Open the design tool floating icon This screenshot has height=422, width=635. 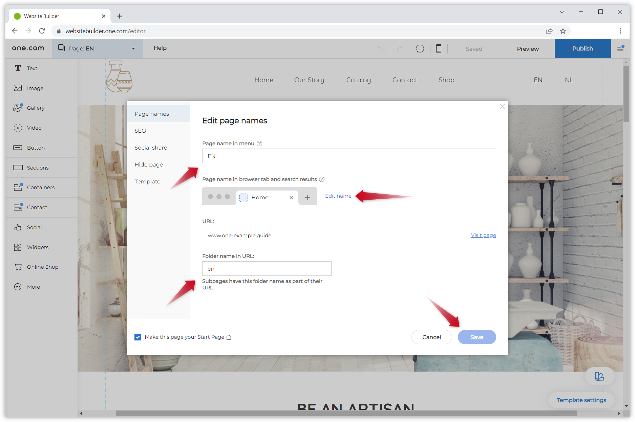point(599,376)
